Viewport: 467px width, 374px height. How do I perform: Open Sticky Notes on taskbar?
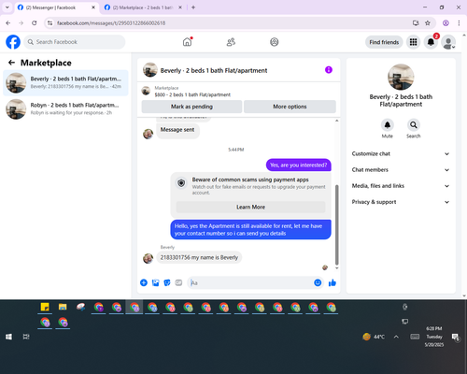coord(45,307)
